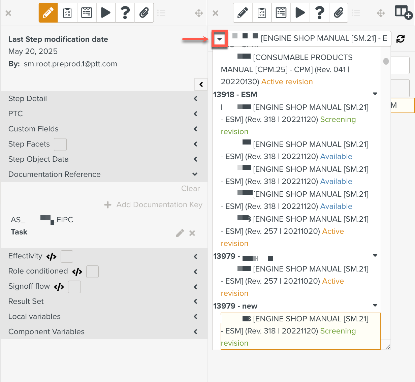Collapse the 13918 - ESM group

375,94
